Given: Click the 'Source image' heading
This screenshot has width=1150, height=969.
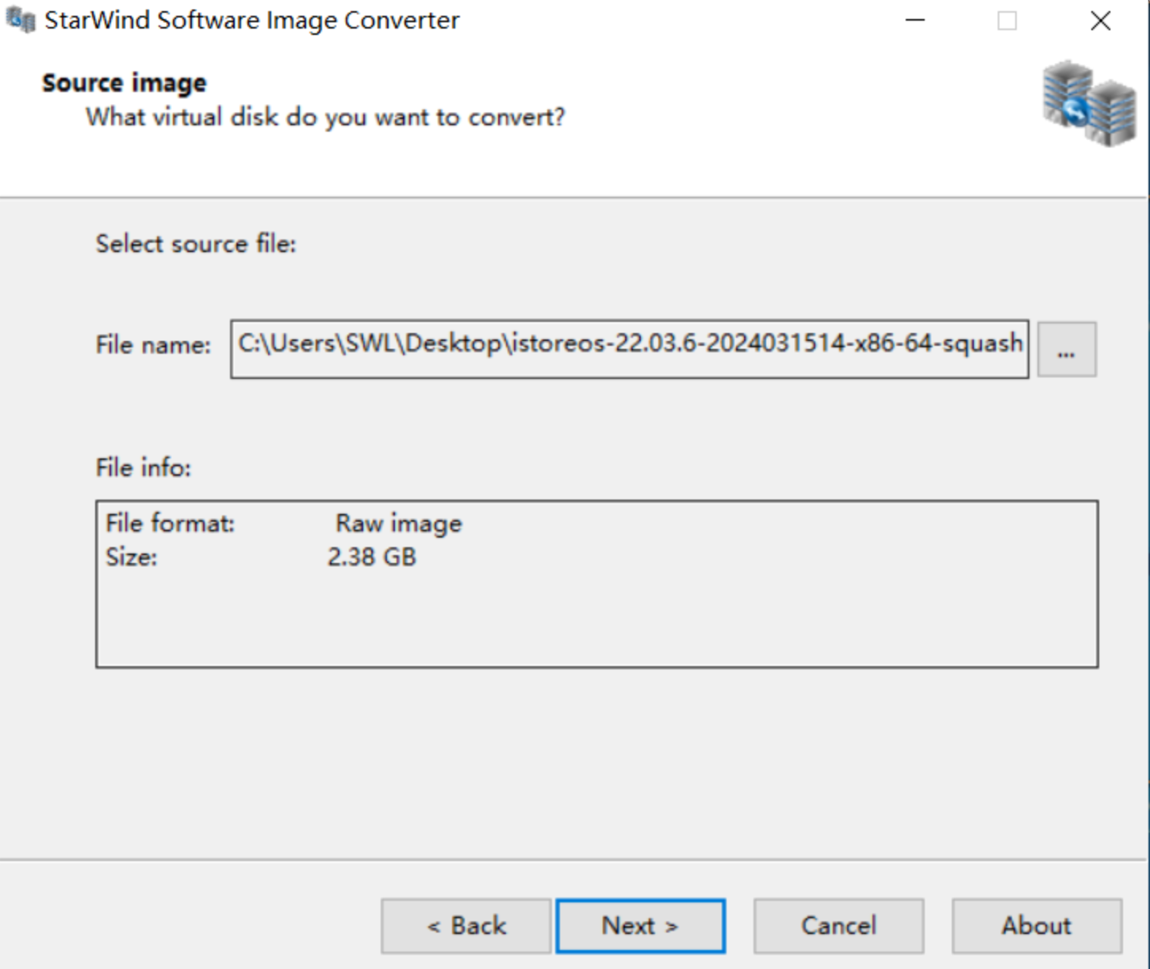Looking at the screenshot, I should pyautogui.click(x=124, y=83).
